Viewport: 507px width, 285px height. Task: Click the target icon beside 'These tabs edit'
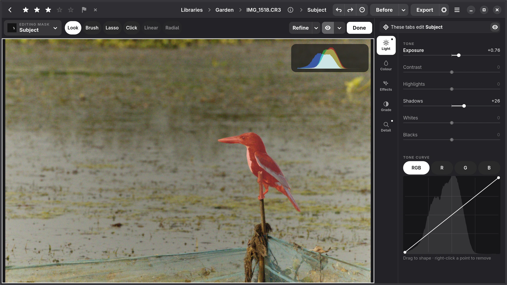click(386, 27)
